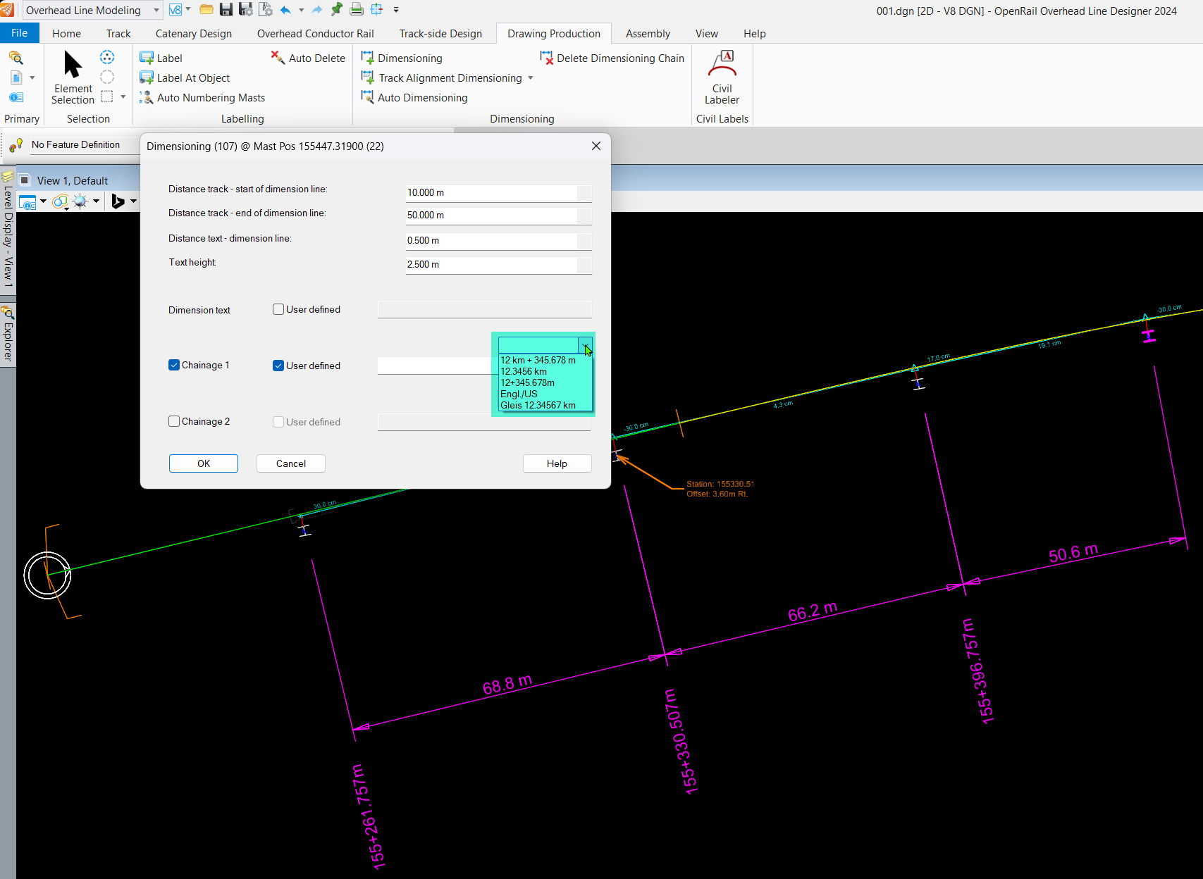1203x879 pixels.
Task: Switch to the Catenary Design tab
Action: pos(193,34)
